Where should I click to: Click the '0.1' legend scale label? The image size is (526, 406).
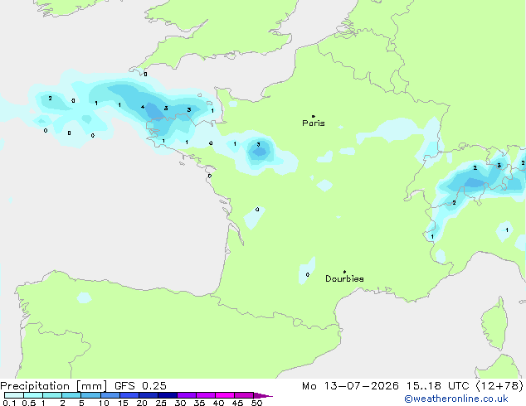point(9,403)
